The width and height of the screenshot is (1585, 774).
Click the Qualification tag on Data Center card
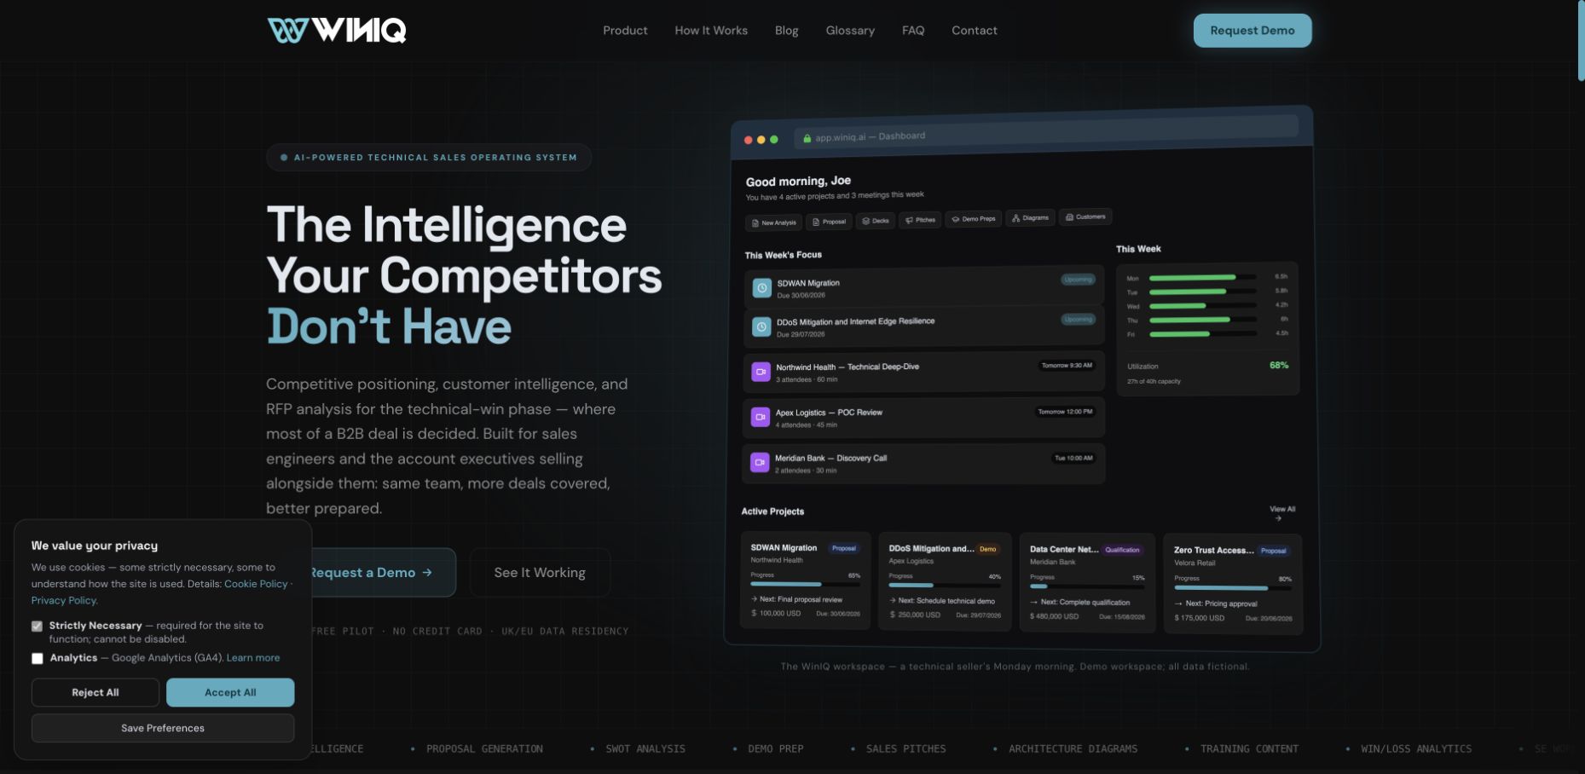[1122, 550]
